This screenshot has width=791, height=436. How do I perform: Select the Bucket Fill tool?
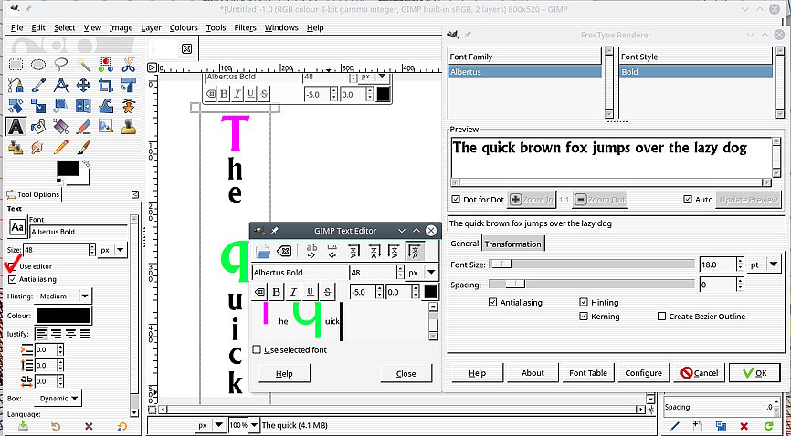tap(38, 127)
